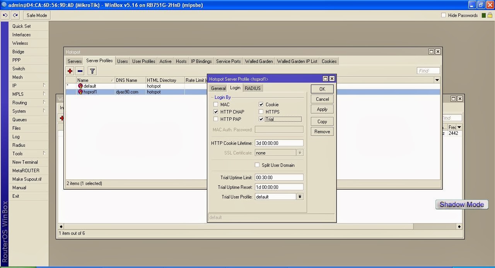Click Apply in profile dialog

pos(322,109)
